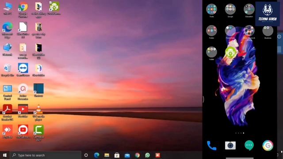Open Microsoft Store from the taskbar
Image resolution: width=283 pixels, height=159 pixels.
point(117,155)
